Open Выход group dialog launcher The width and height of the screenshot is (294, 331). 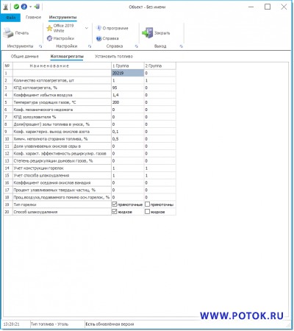182,46
